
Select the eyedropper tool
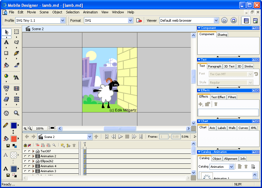click(x=16, y=65)
